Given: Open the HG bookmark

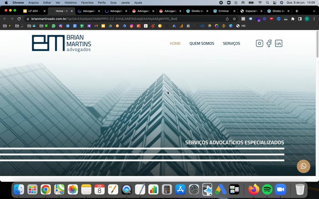Looking at the screenshot, I should click(x=241, y=26).
